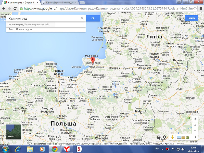Image resolution: width=204 pixels, height=153 pixels.
Task: Show my location target icon
Action: click(x=195, y=119)
